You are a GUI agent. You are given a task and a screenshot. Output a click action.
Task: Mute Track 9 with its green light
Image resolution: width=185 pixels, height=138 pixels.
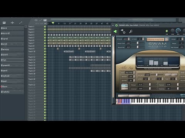(x=45, y=49)
